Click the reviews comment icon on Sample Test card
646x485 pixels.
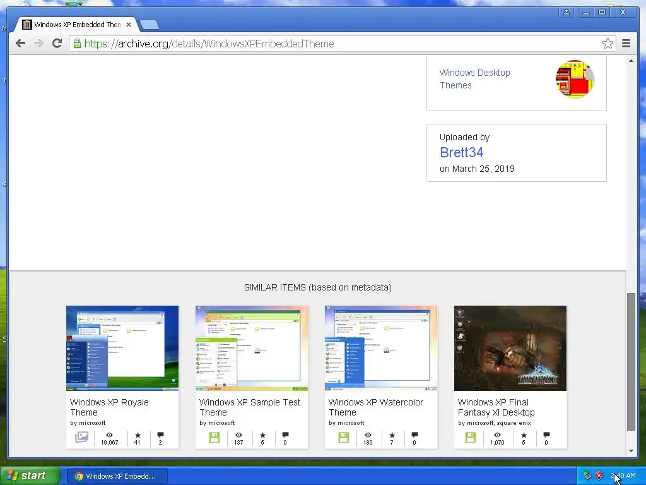coord(285,435)
